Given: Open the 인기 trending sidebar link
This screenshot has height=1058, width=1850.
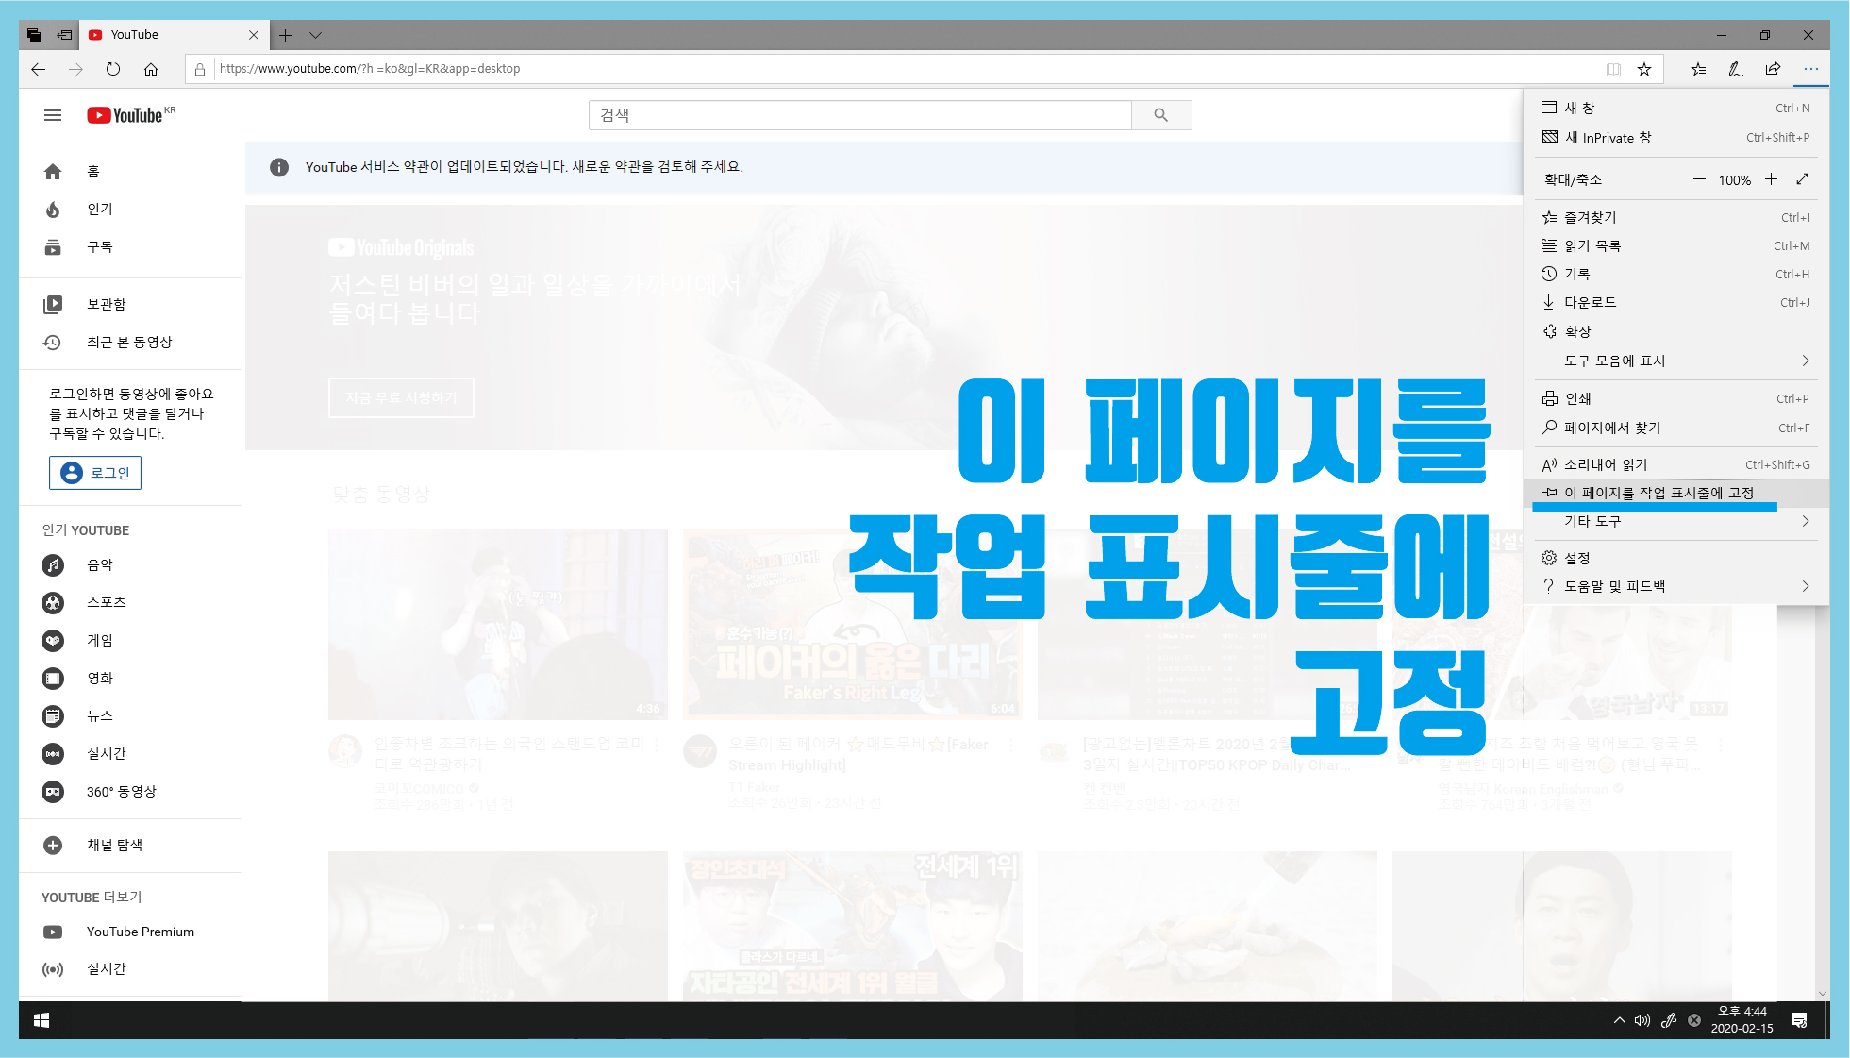Looking at the screenshot, I should [99, 209].
